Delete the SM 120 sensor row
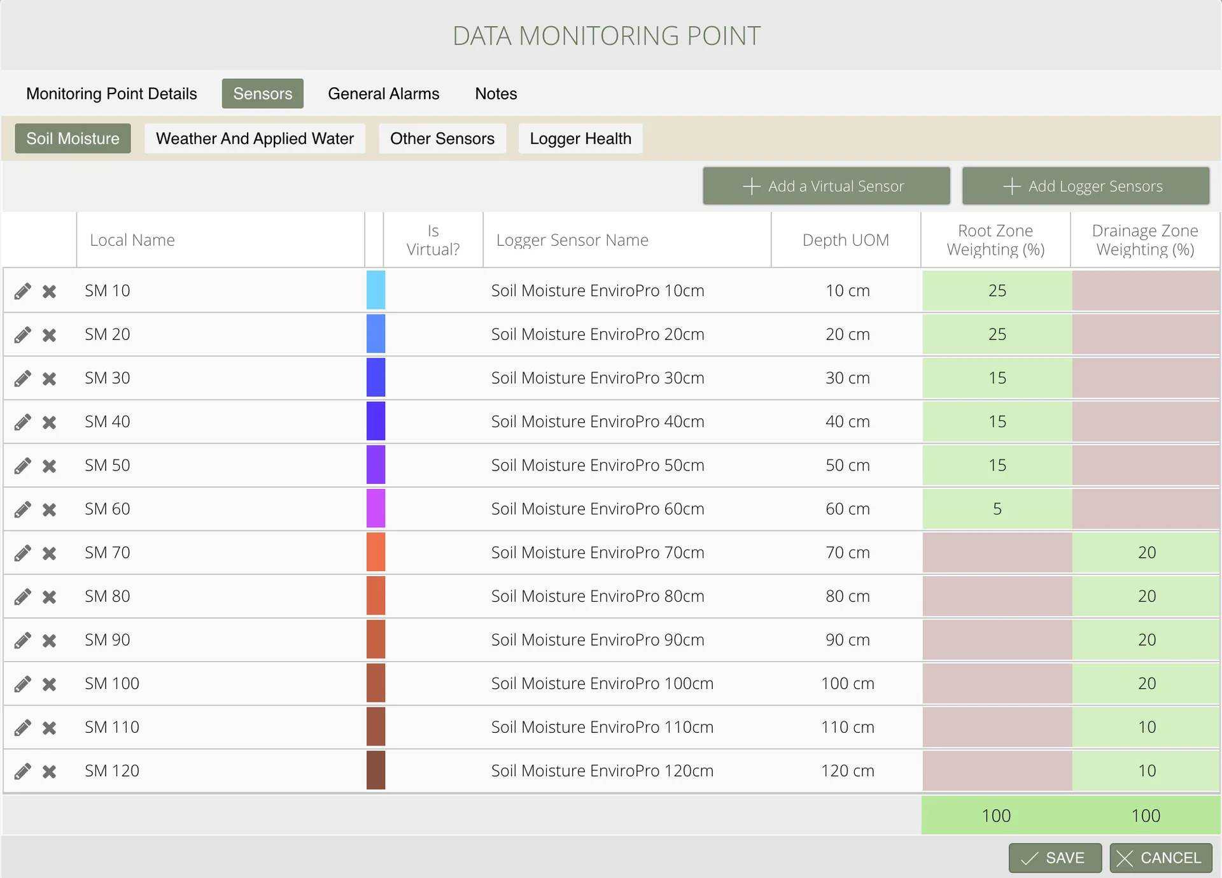 click(49, 772)
